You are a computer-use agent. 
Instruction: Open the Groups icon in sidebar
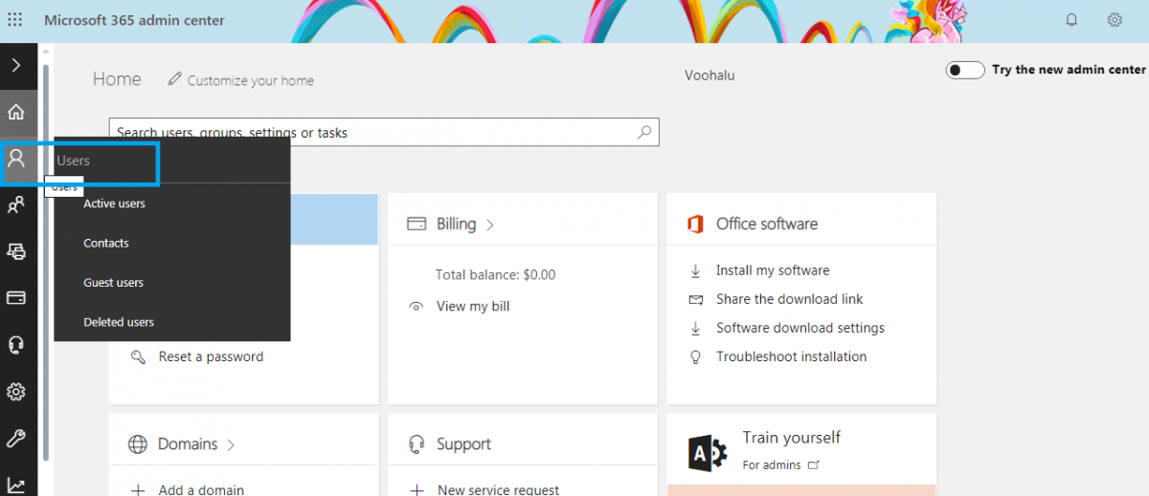pos(16,205)
